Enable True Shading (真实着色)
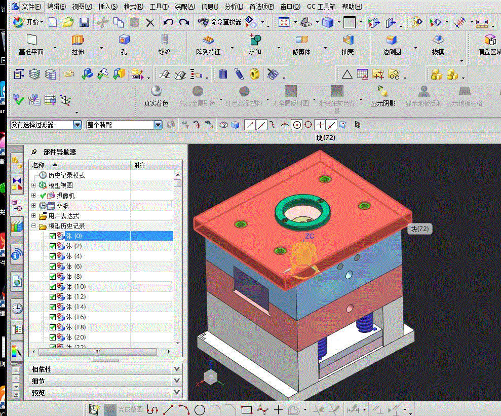501x416 pixels. tap(156, 96)
